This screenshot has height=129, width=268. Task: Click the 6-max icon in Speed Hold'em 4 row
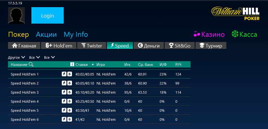pos(69,101)
